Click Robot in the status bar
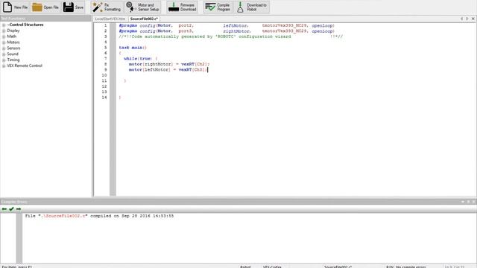This screenshot has height=268, width=477. pyautogui.click(x=245, y=267)
